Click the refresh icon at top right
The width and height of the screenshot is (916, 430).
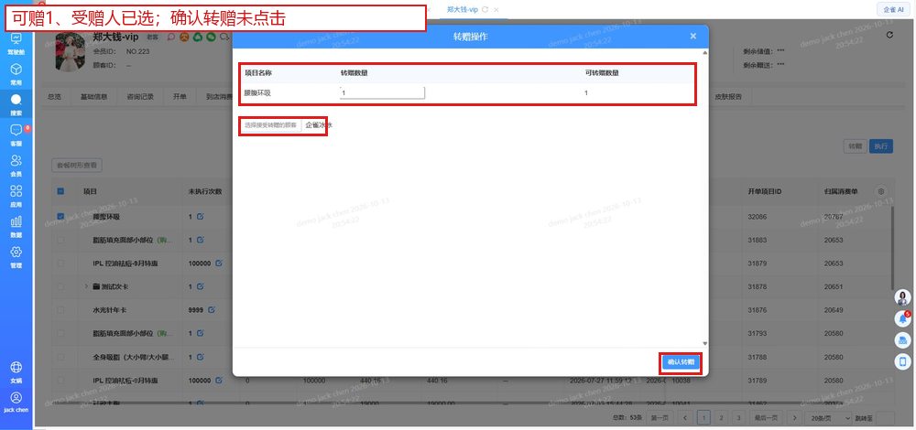point(889,35)
